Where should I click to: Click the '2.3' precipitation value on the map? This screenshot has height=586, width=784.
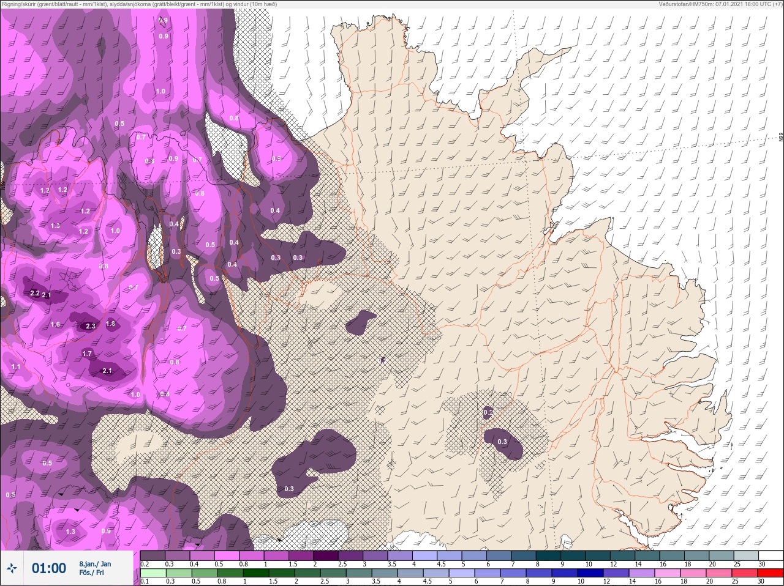point(91,326)
